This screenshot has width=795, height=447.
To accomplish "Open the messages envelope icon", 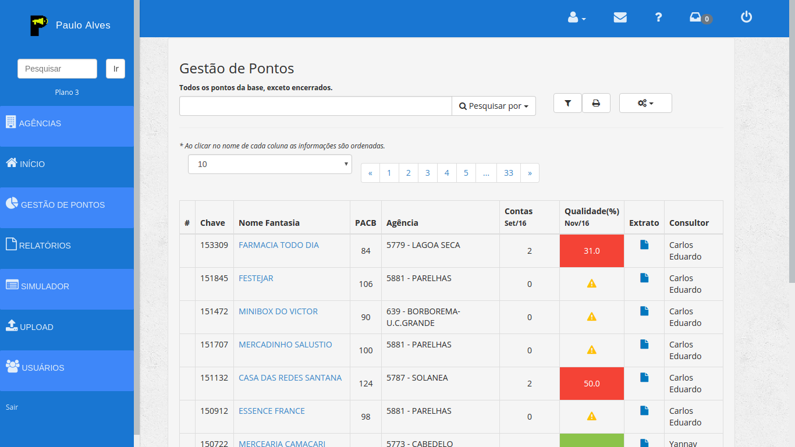I will 620,17.
